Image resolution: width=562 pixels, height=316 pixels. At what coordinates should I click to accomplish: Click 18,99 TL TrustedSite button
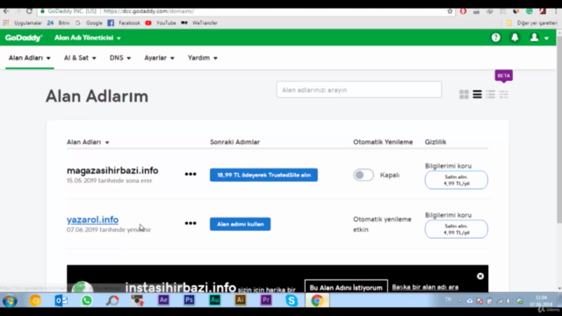coord(263,175)
